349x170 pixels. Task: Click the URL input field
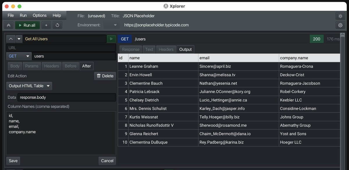pos(61,48)
